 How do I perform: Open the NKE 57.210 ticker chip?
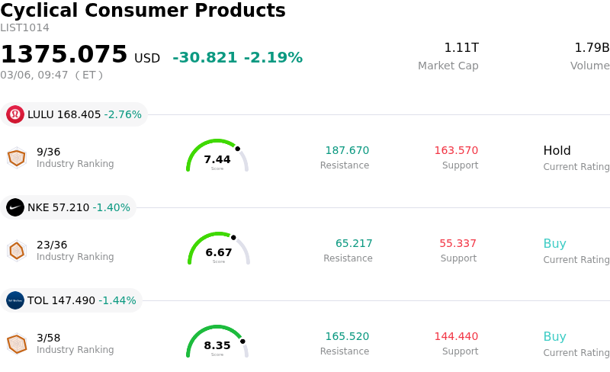pos(69,207)
